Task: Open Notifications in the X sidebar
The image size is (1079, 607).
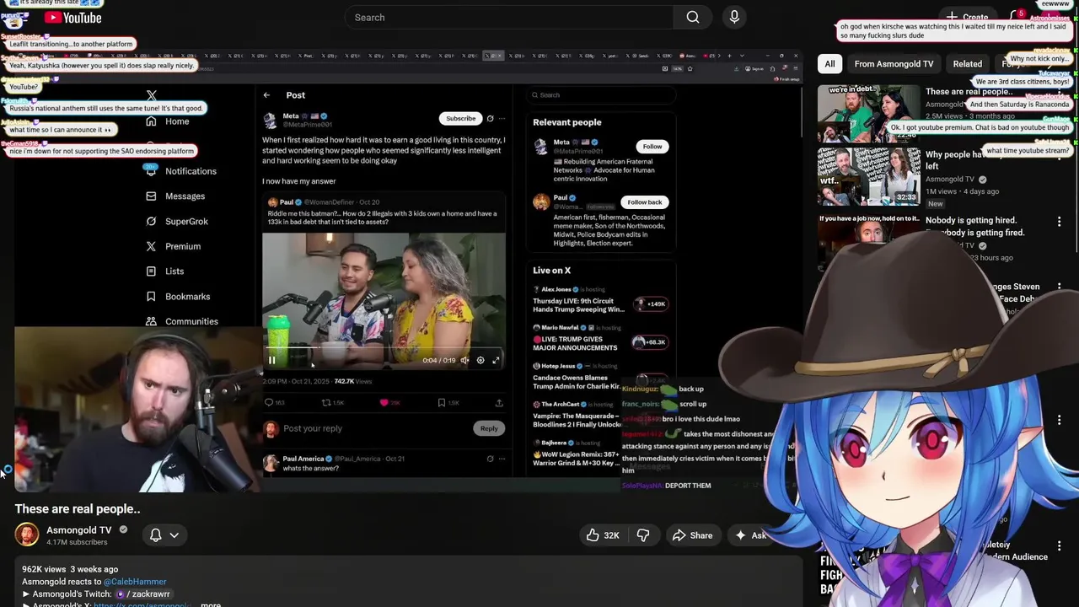Action: (x=180, y=171)
